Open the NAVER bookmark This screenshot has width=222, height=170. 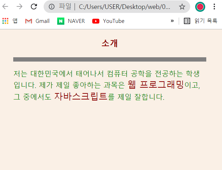(71, 21)
